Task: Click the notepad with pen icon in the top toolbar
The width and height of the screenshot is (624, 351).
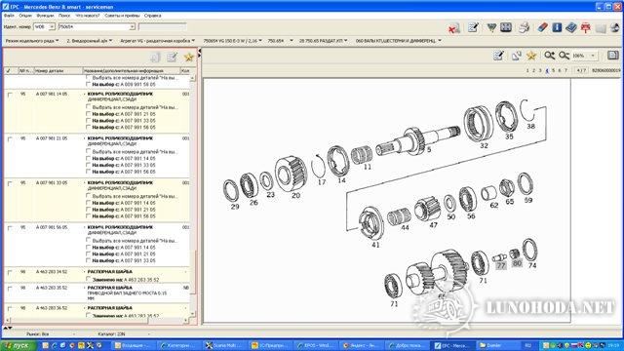Action: point(473,27)
